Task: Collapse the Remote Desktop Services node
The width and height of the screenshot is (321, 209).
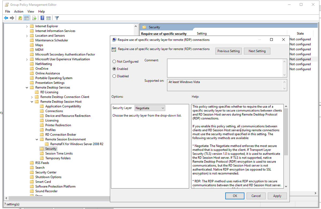Action: (27, 88)
